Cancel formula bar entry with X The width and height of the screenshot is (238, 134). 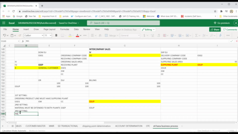(237, 41)
